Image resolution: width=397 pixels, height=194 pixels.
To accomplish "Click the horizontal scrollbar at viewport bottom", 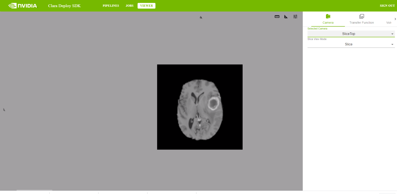I will 34,190.
